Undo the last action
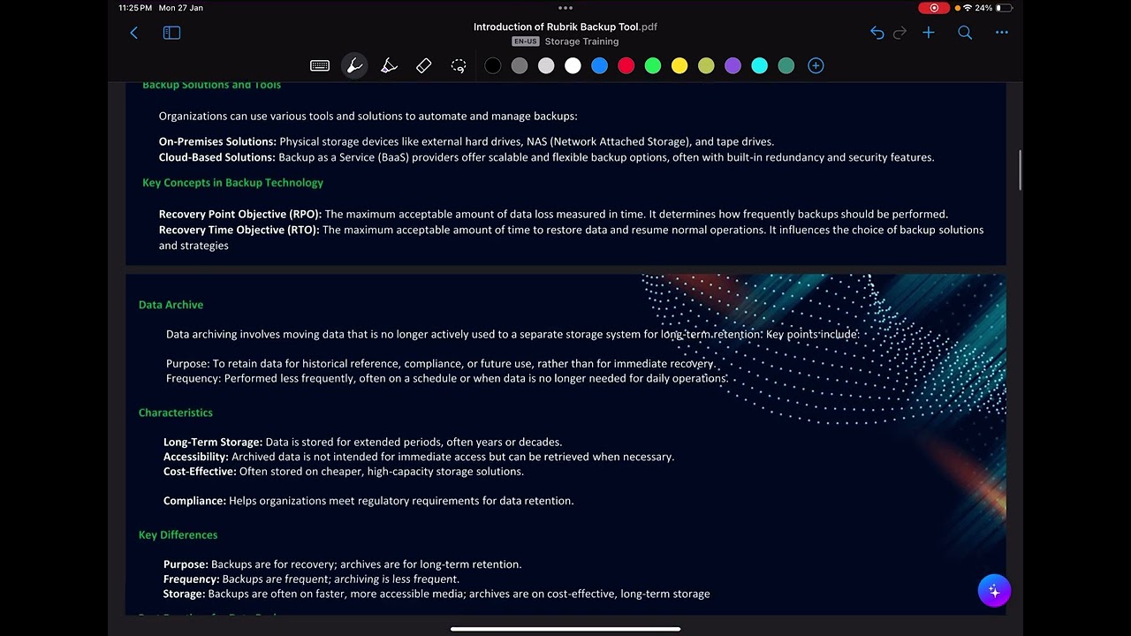Image resolution: width=1131 pixels, height=636 pixels. click(877, 33)
